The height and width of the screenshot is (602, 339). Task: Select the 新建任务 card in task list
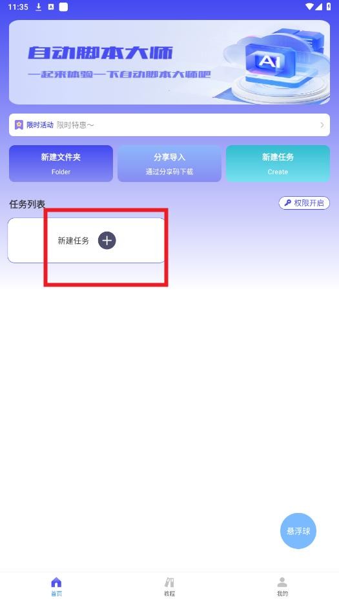pos(87,240)
